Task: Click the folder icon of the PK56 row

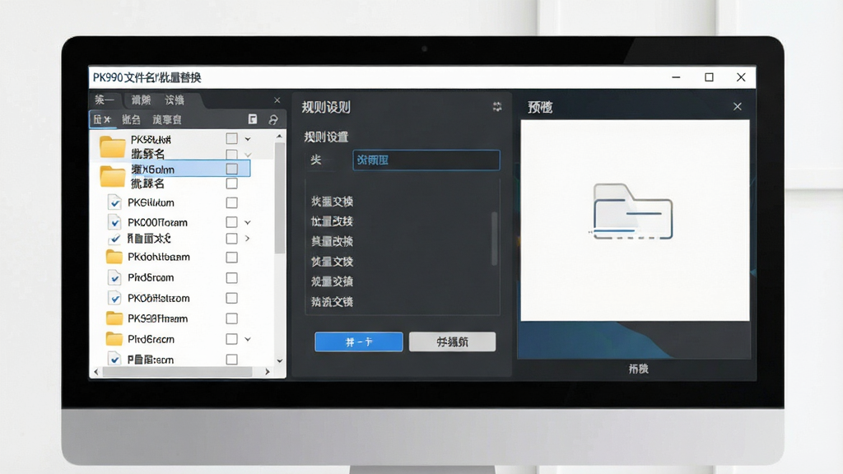Action: tap(112, 146)
